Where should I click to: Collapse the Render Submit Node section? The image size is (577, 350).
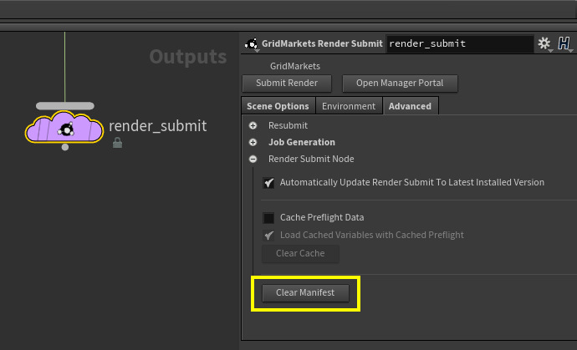point(253,159)
